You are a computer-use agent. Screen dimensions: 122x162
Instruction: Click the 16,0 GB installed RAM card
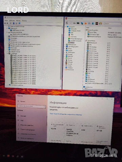[x=57, y=132]
